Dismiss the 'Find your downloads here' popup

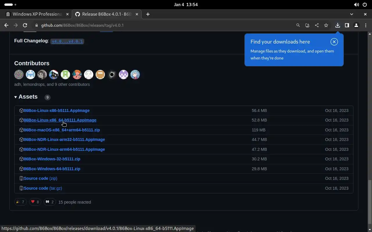[x=334, y=42]
